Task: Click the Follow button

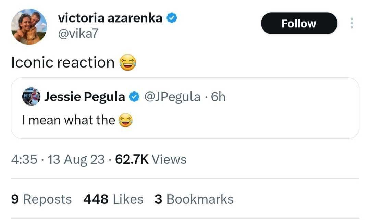Action: pos(299,23)
